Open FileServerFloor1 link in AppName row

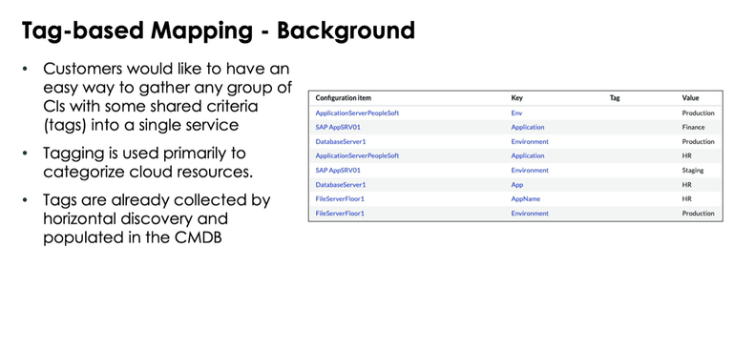[340, 199]
